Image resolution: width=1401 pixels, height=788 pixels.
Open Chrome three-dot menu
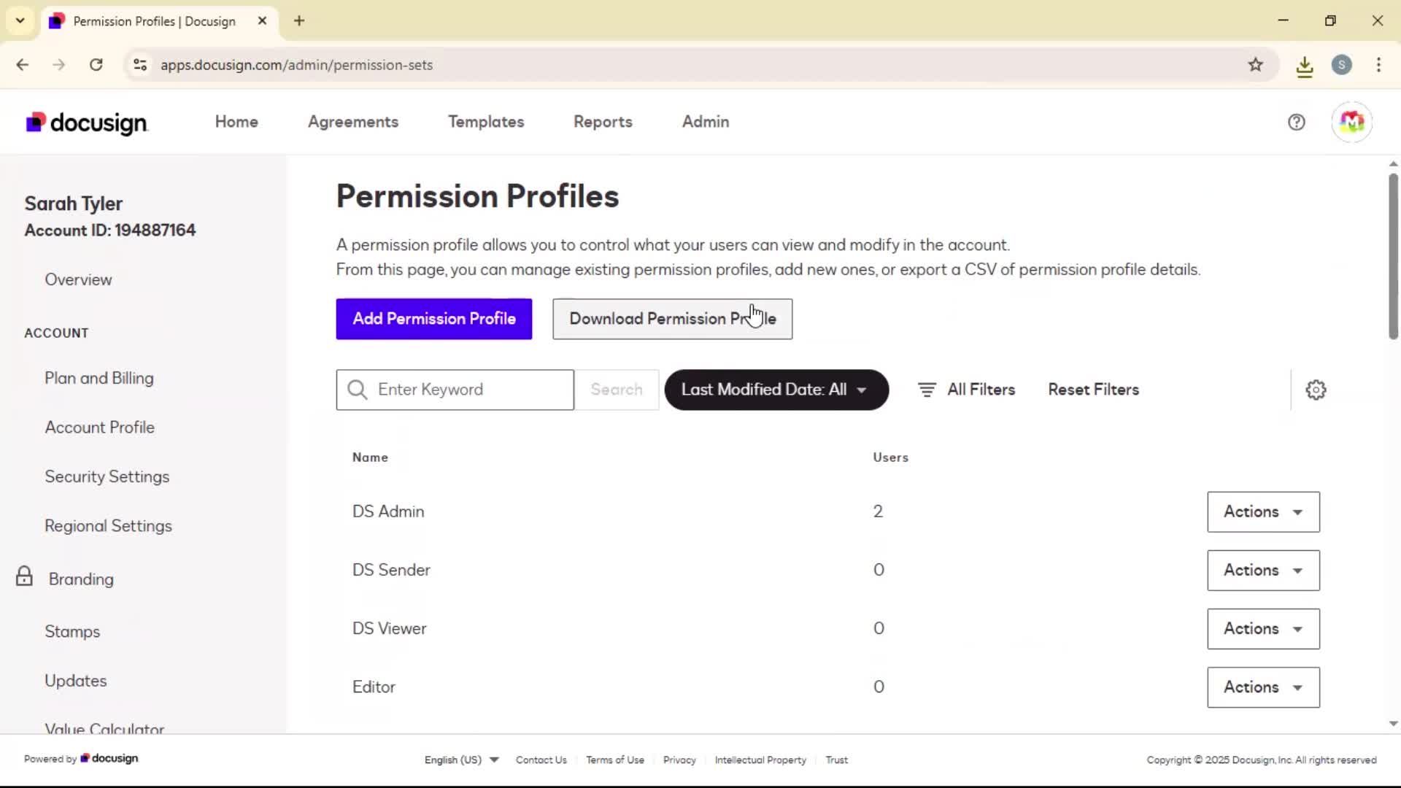1378,65
